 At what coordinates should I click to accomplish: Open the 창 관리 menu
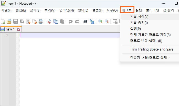coord(169,10)
